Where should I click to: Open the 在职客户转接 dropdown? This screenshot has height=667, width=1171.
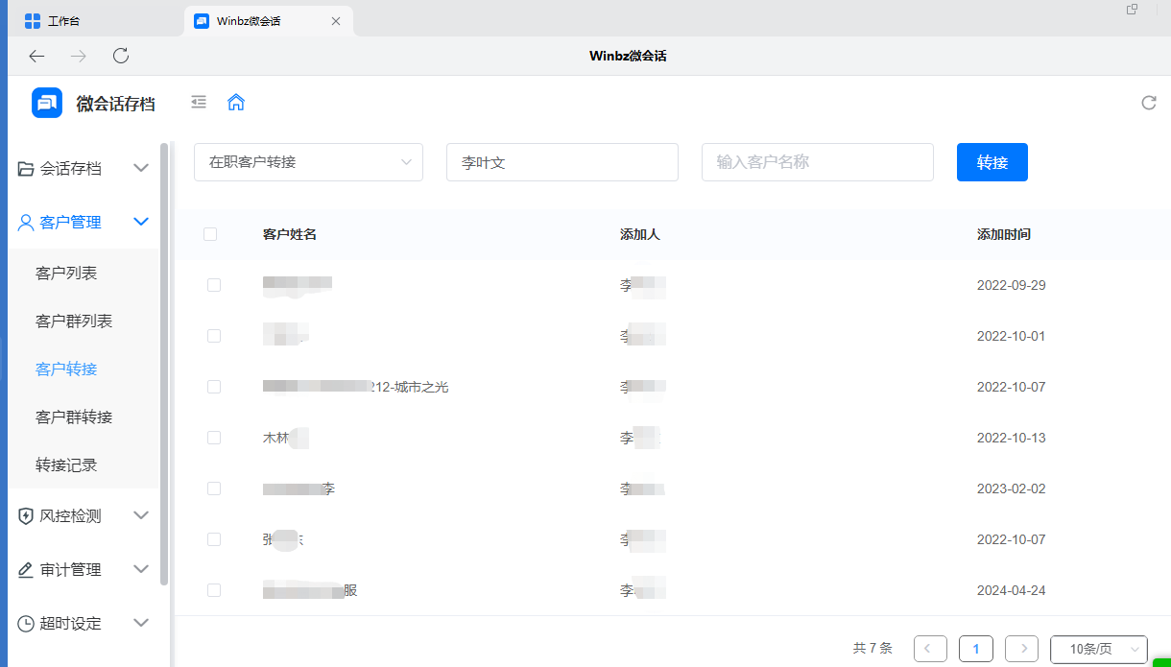click(308, 162)
